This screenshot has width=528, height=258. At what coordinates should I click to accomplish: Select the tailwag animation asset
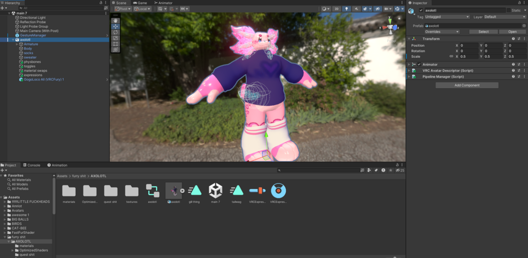[x=237, y=193]
